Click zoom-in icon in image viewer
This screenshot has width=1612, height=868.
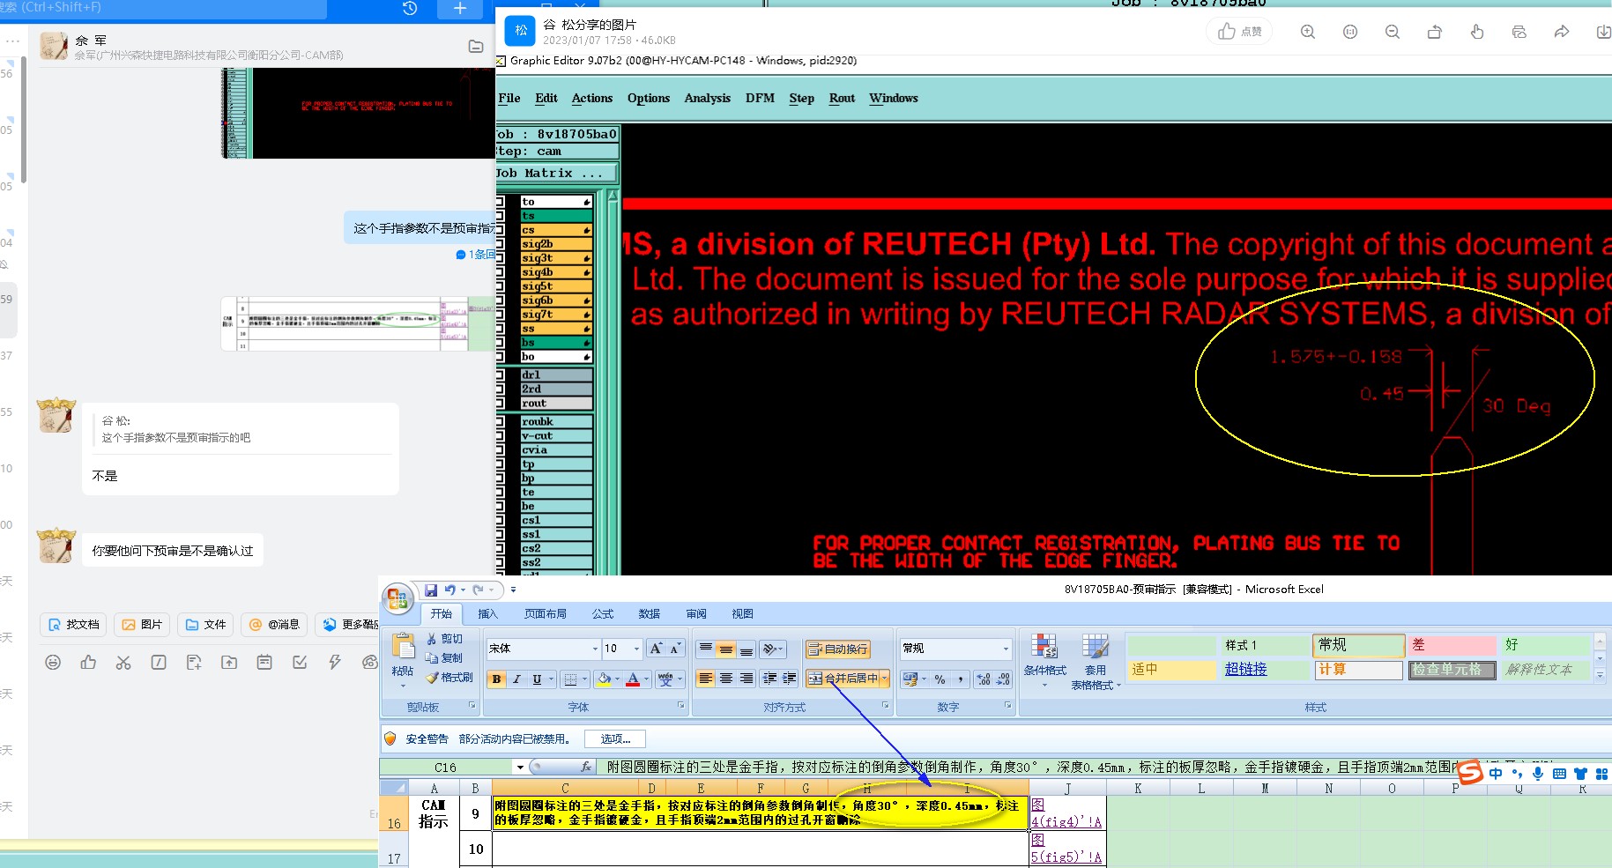pos(1308,32)
